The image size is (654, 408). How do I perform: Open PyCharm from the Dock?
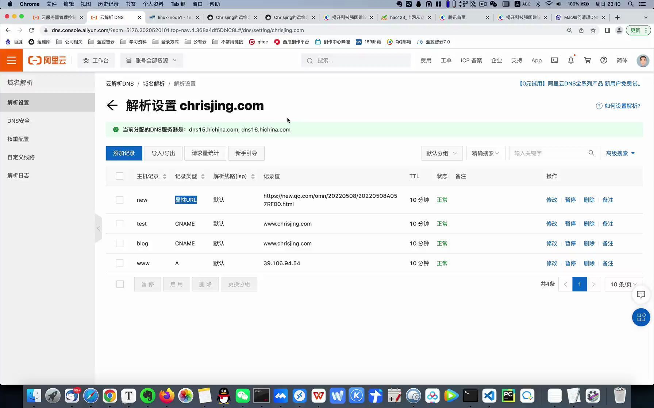pos(508,396)
